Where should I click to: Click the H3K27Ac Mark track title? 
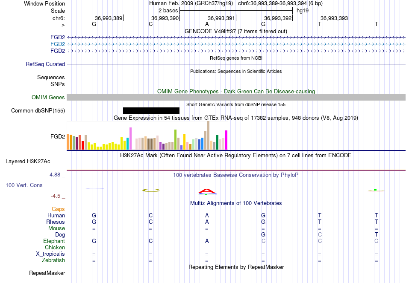point(236,156)
